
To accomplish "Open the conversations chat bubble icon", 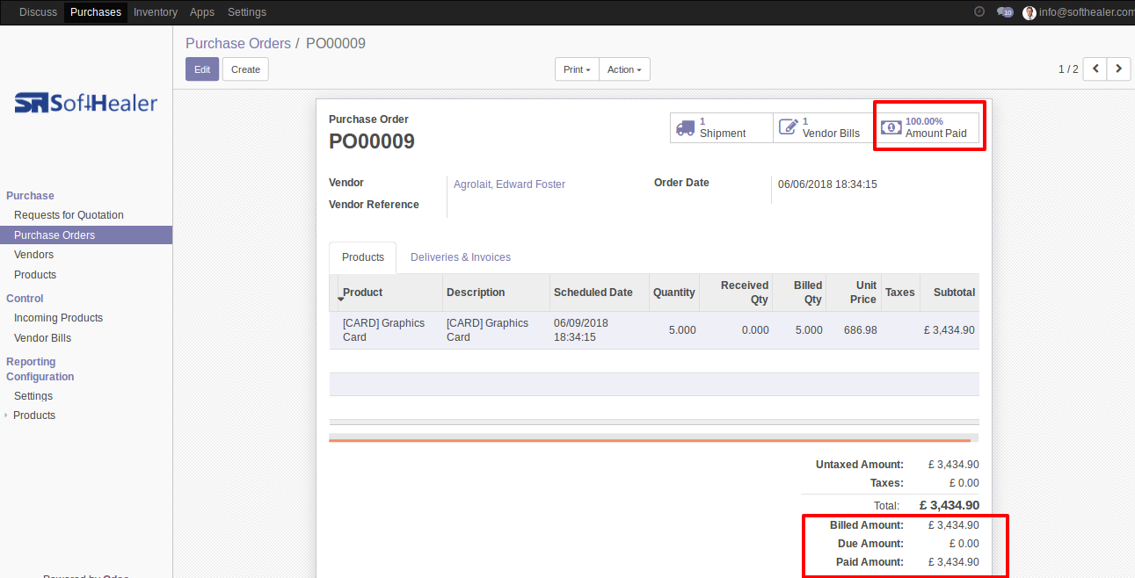I will 1004,12.
